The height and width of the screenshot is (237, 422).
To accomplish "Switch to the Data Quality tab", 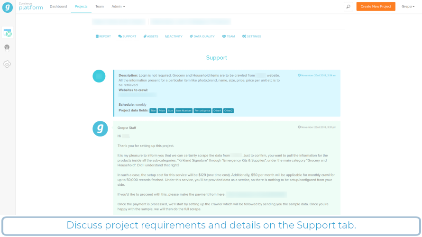I will coord(202,36).
